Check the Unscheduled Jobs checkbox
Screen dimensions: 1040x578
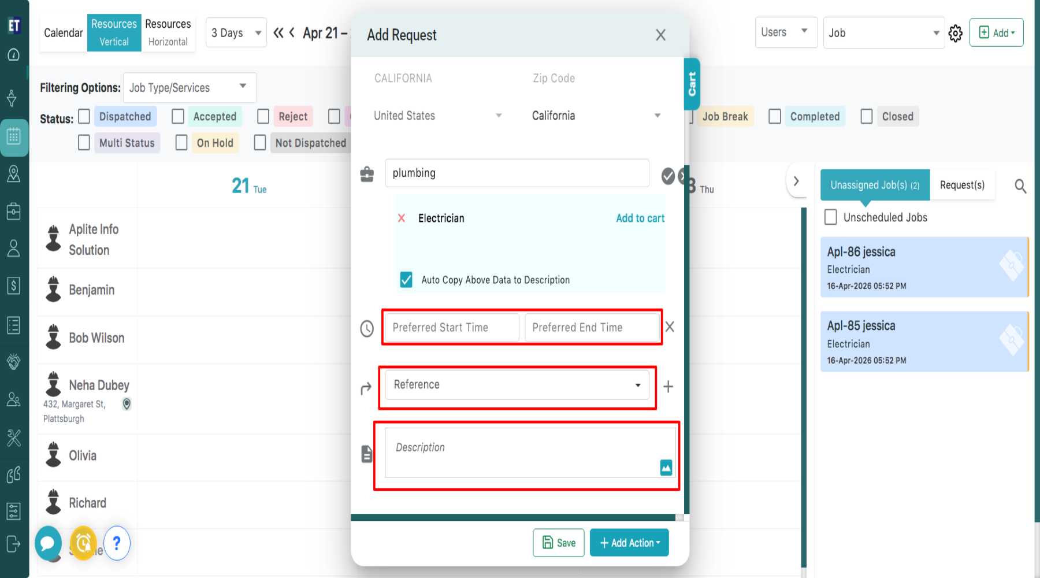831,217
